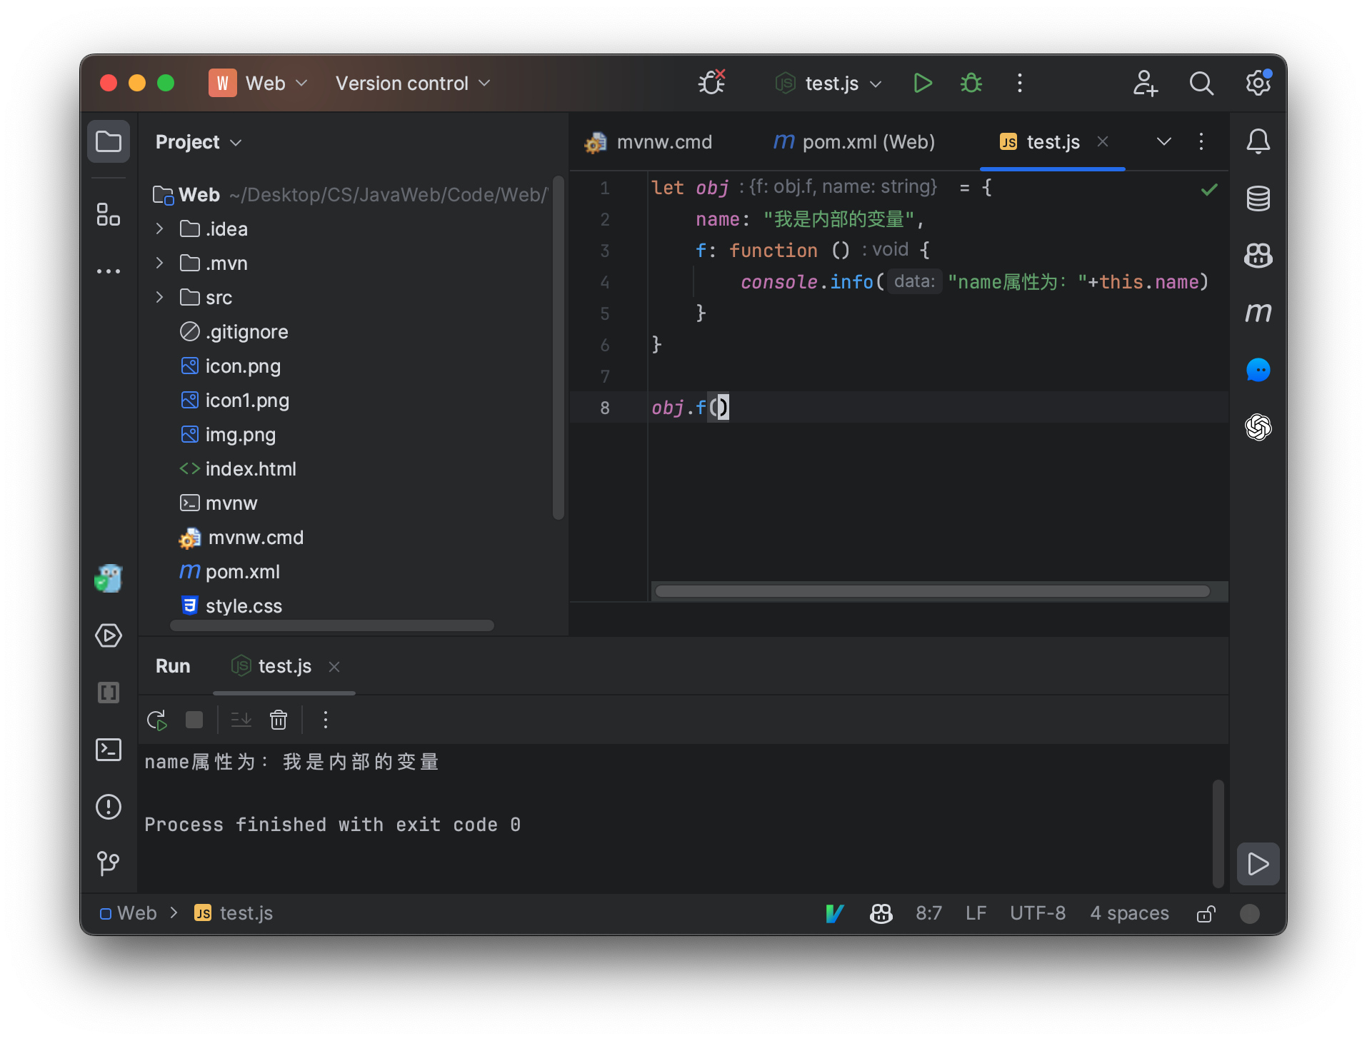Open the test.js run configuration dropdown
Image resolution: width=1367 pixels, height=1041 pixels.
click(829, 84)
